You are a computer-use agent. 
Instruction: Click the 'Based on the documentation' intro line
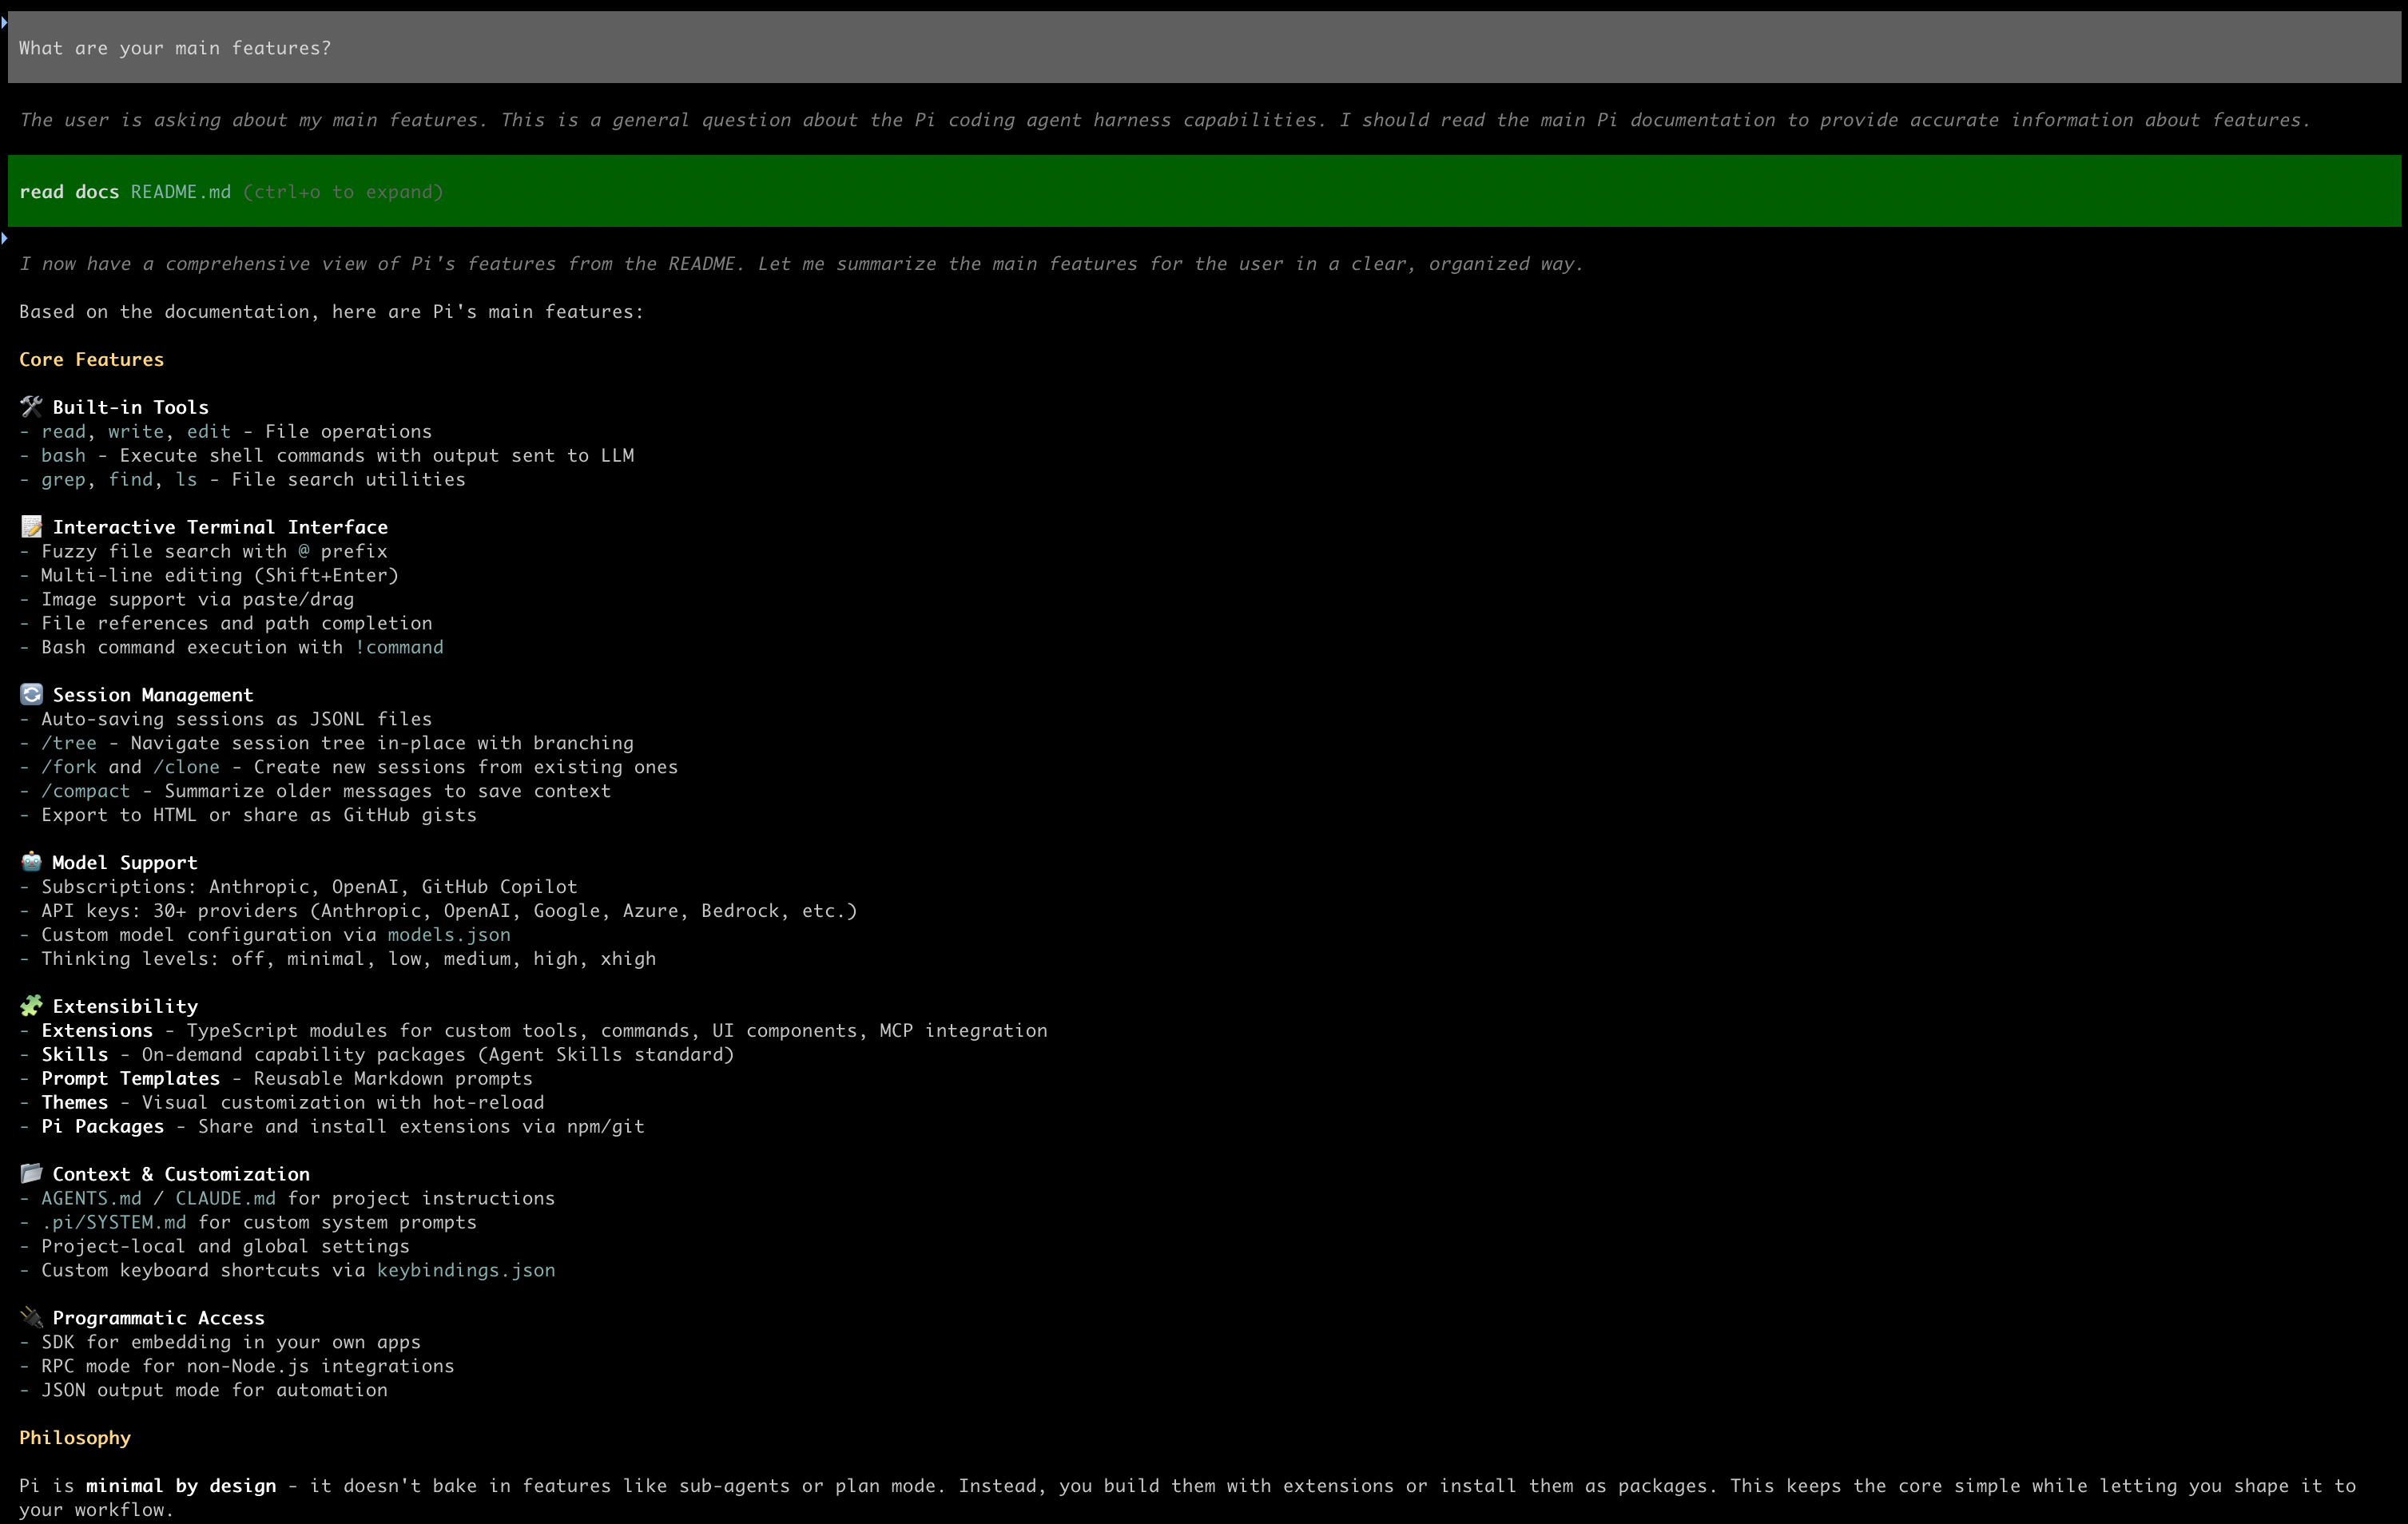[x=332, y=311]
